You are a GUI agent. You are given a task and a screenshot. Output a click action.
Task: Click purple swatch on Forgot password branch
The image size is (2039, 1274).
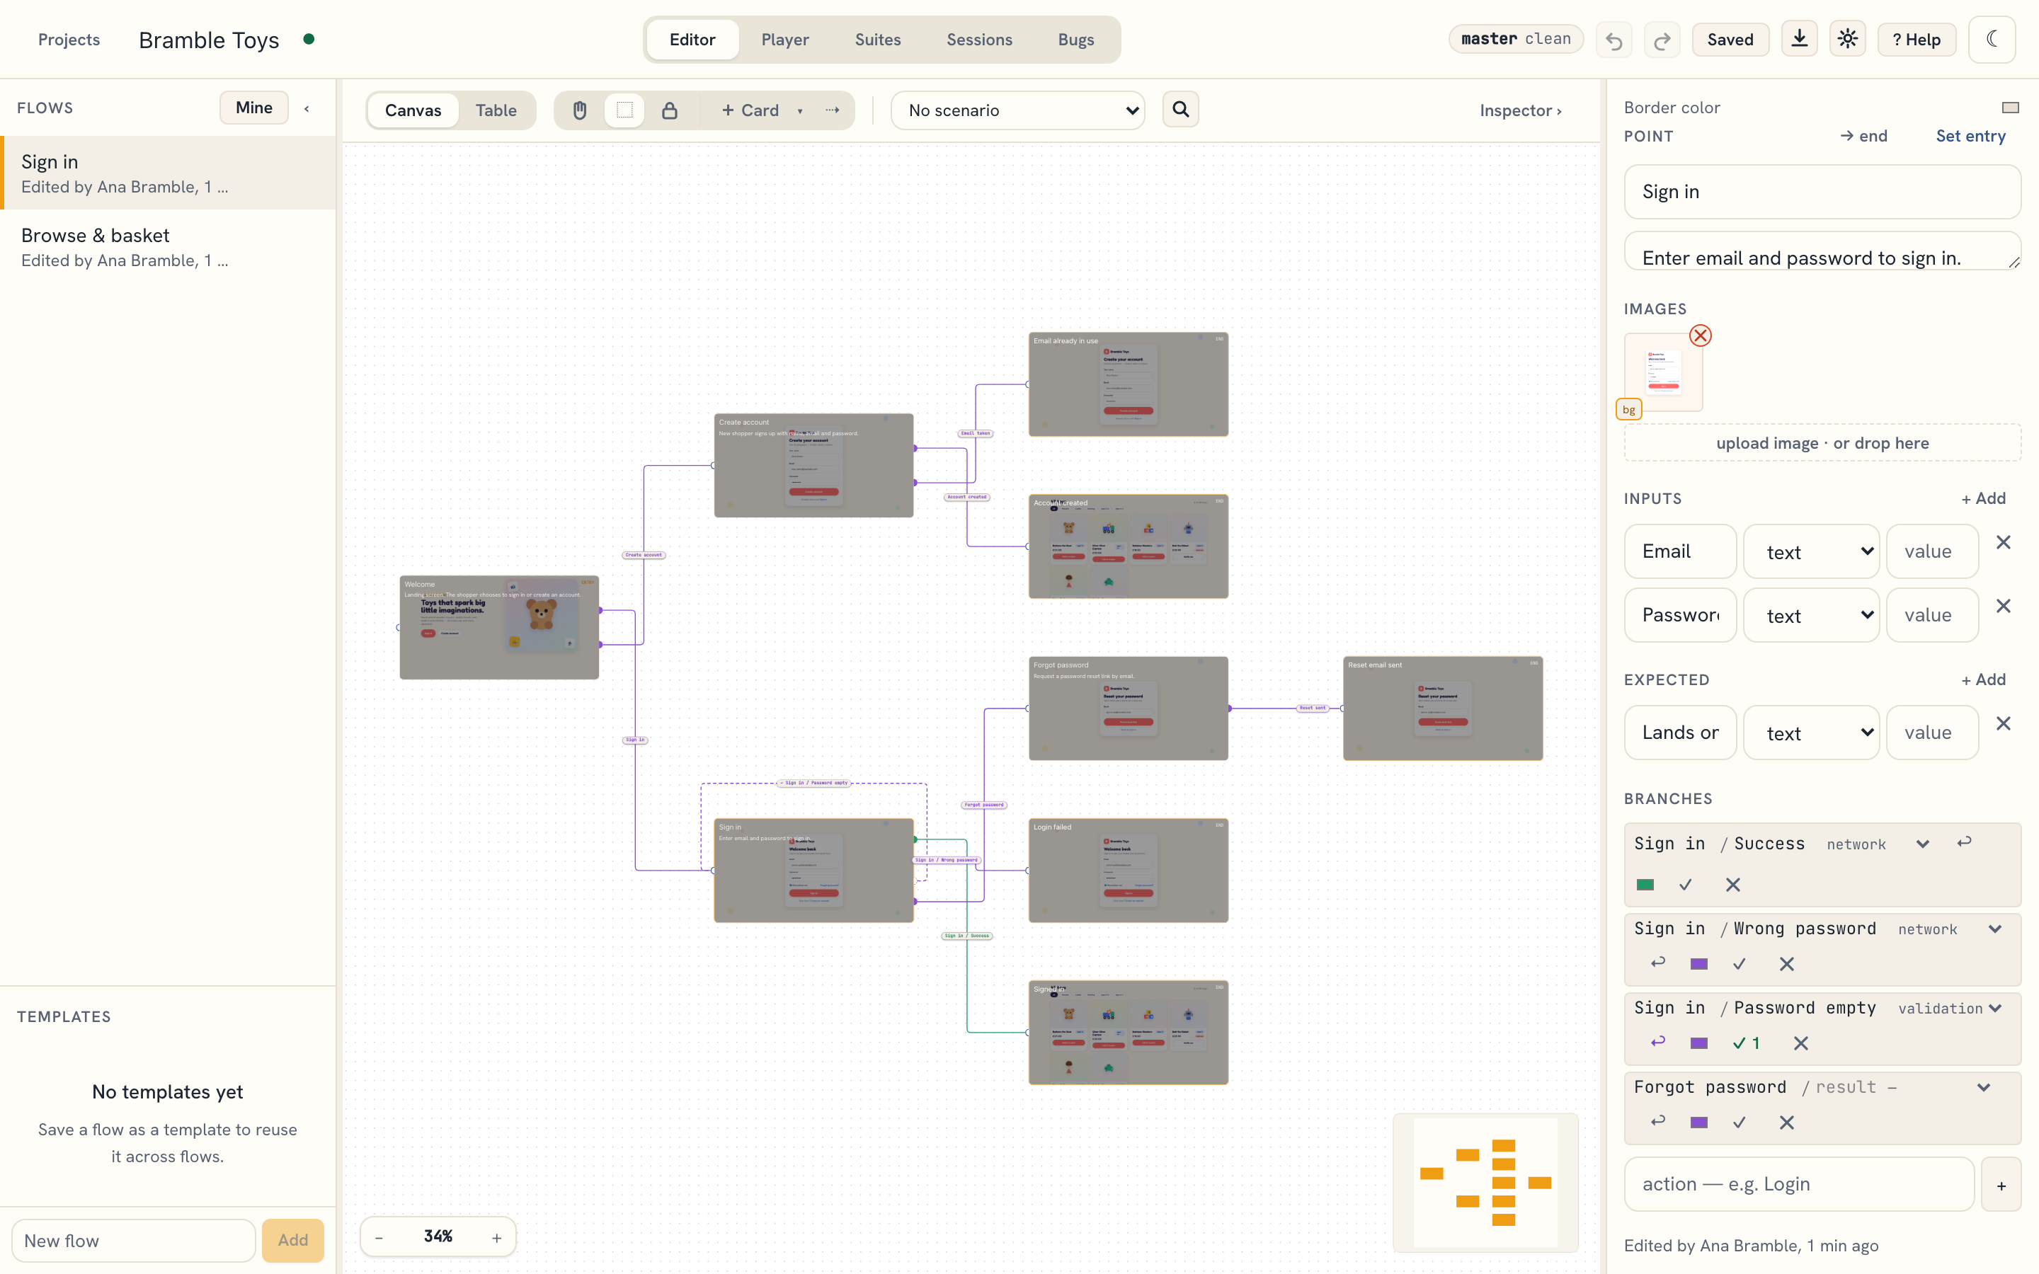pos(1698,1123)
